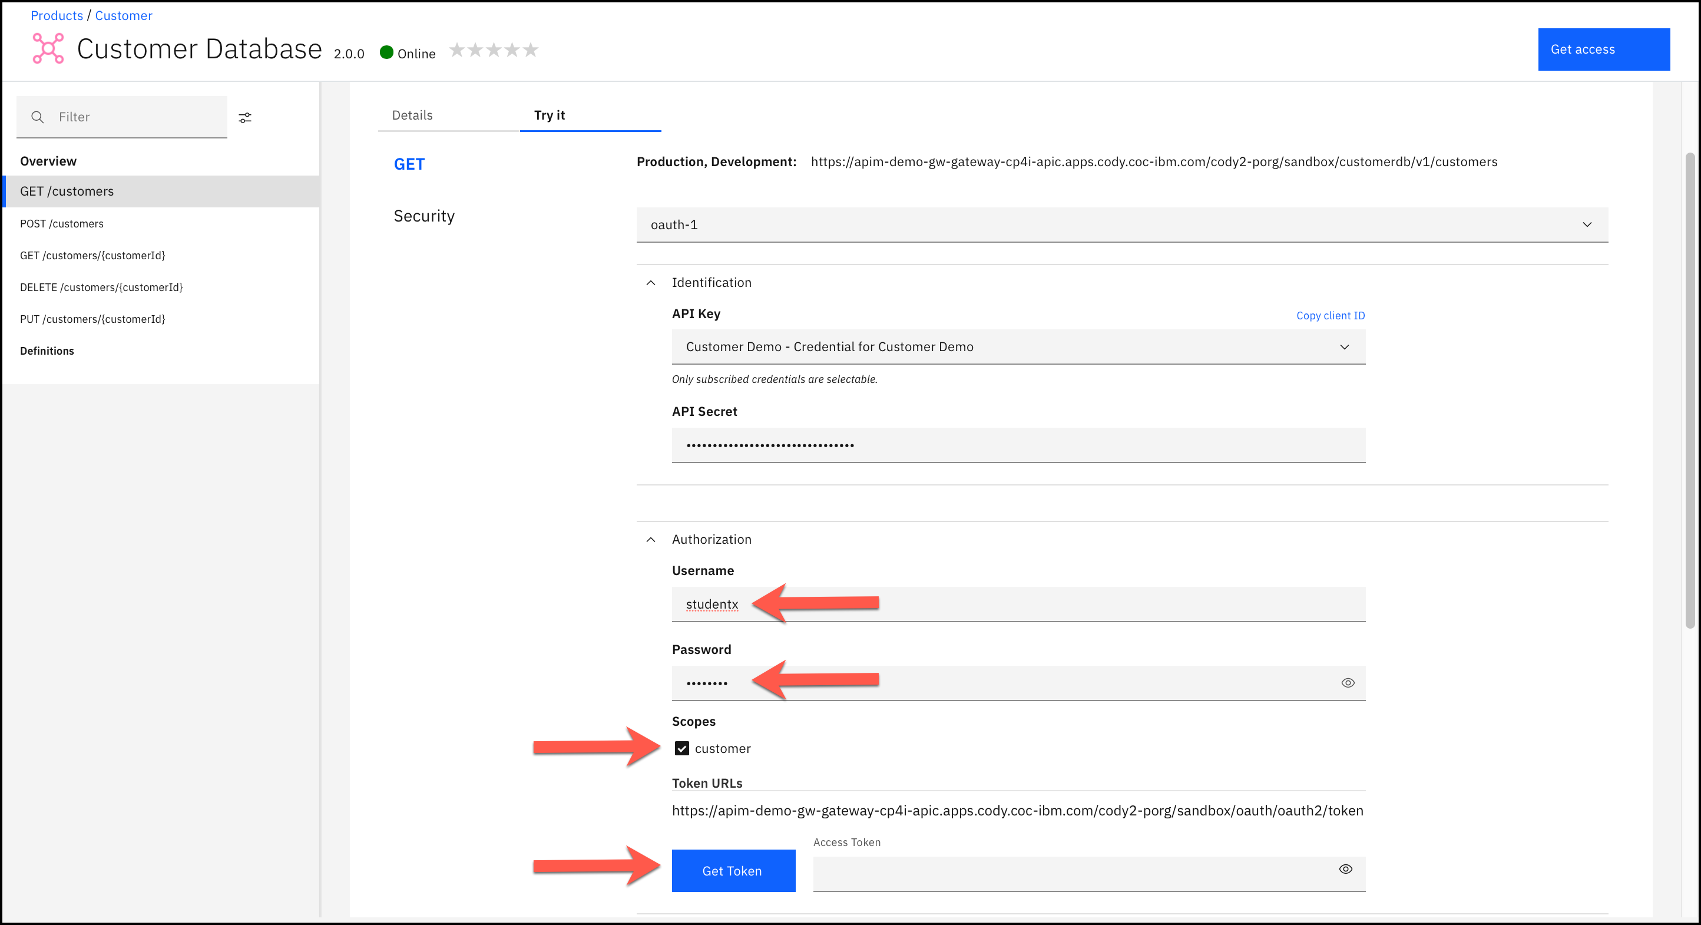The width and height of the screenshot is (1701, 925).
Task: Click the page vertical scrollbar
Action: point(1689,390)
